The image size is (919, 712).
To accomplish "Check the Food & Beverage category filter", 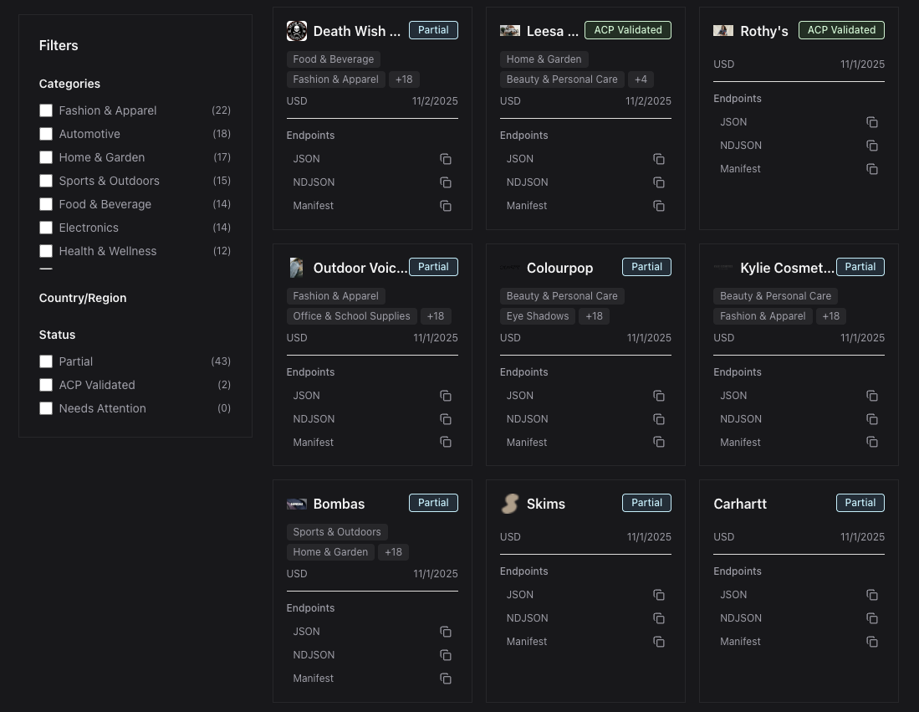I will click(46, 204).
